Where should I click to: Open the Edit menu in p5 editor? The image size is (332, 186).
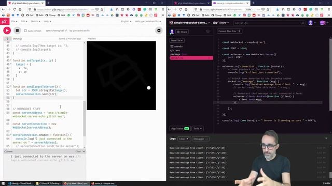pyautogui.click(x=23, y=21)
